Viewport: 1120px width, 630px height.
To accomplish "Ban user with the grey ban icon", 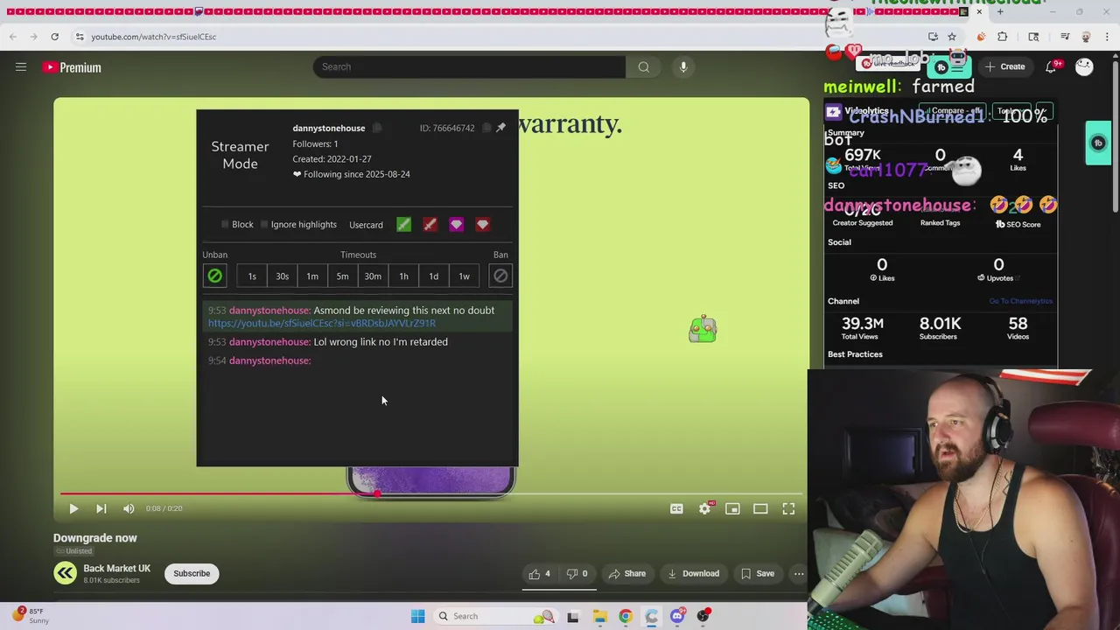I will [x=500, y=276].
